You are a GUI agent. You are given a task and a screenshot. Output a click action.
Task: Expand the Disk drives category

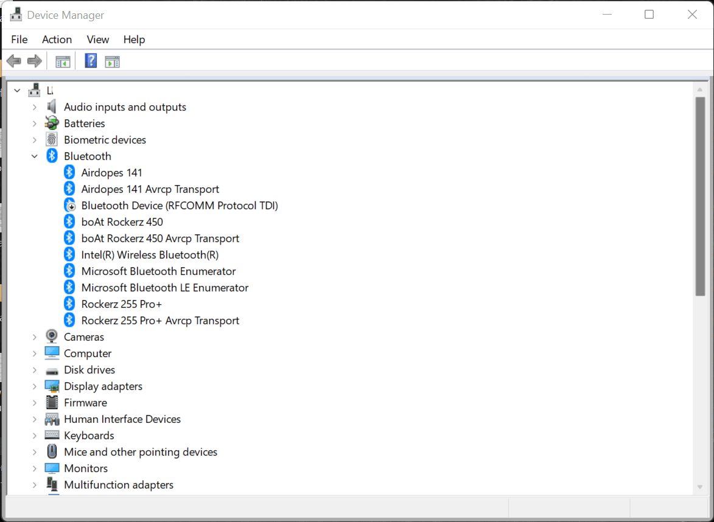pos(35,369)
